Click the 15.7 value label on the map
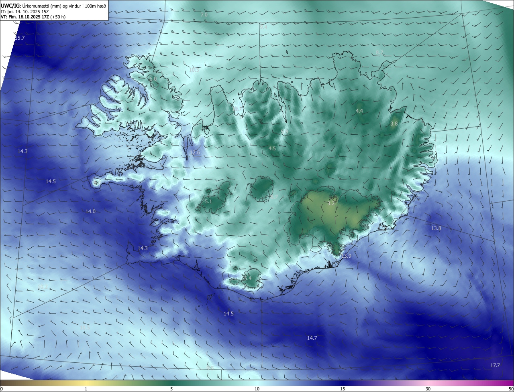The height and width of the screenshot is (392, 514). 20,38
